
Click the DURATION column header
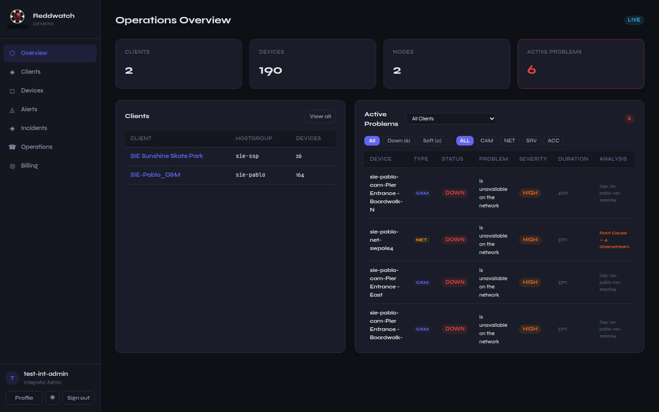pyautogui.click(x=573, y=159)
